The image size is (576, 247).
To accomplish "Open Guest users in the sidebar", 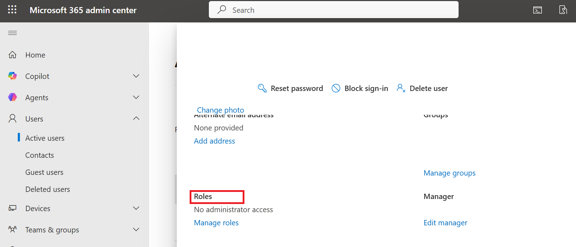I will tap(44, 172).
